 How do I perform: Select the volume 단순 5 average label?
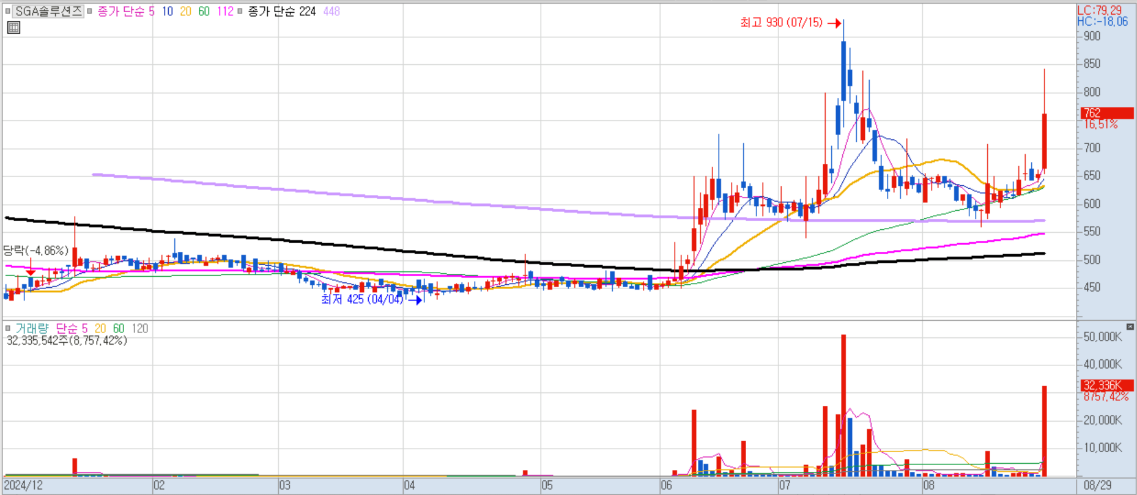click(x=72, y=328)
